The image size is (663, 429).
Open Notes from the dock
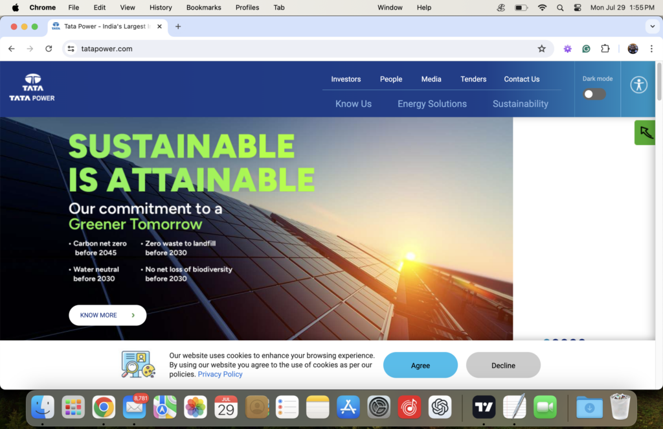pyautogui.click(x=317, y=408)
